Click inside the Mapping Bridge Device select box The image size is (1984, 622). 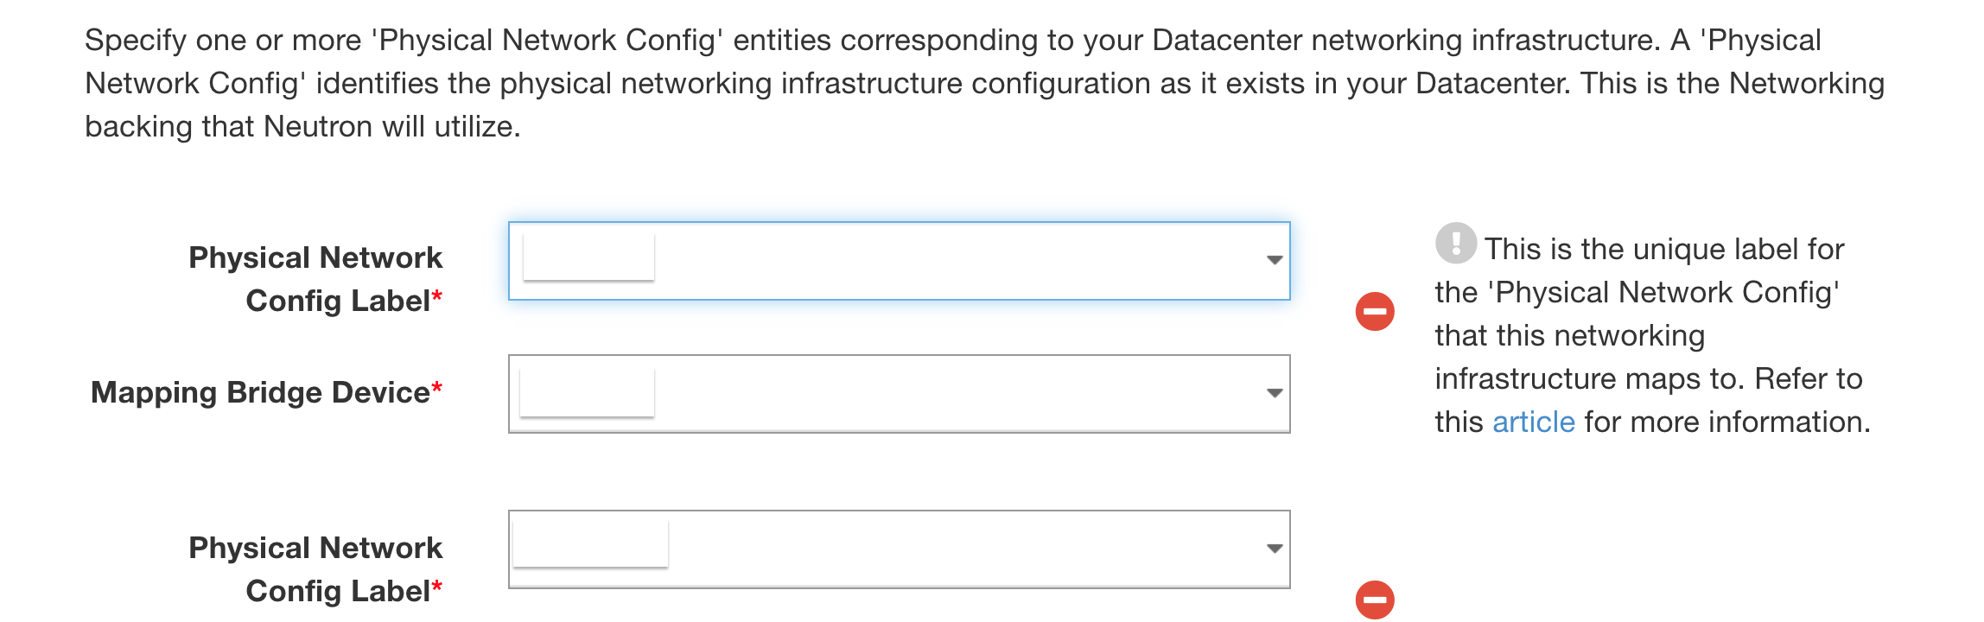[x=900, y=394]
